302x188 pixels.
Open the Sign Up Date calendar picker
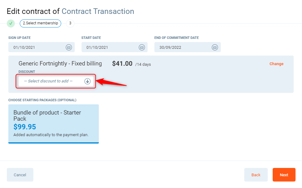(69, 47)
